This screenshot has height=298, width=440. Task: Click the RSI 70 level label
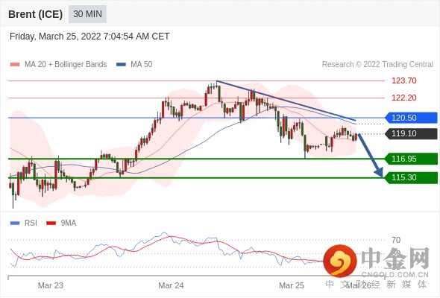tap(396, 240)
